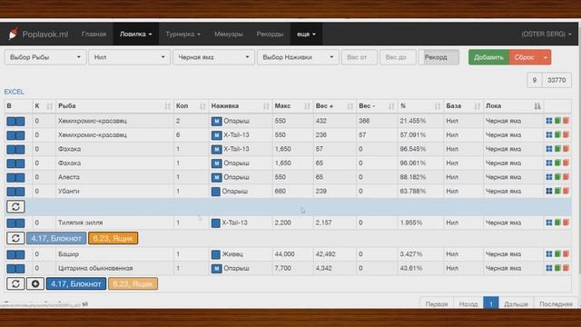Image resolution: width=581 pixels, height=327 pixels.
Task: Open the (OSTER SERG) user menu
Action: 547,34
